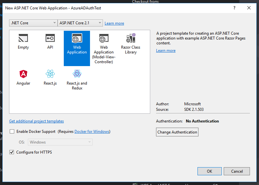Click the SDK 2.1.503 source value
The height and width of the screenshot is (185, 259).
point(194,109)
